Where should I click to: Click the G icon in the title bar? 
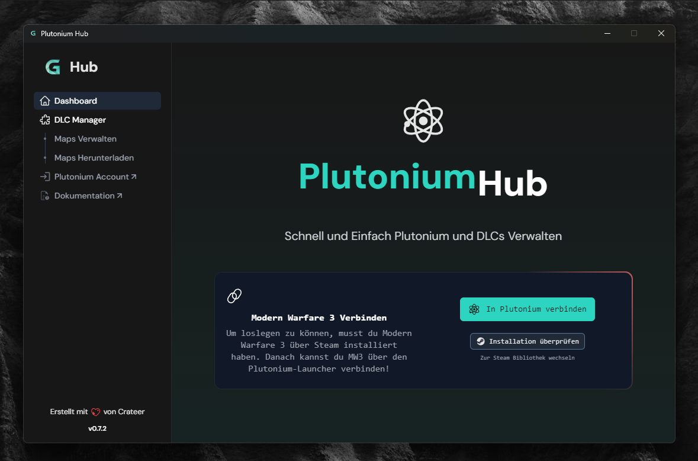click(33, 33)
